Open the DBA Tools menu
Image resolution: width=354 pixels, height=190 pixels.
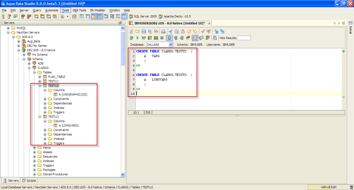click(80, 10)
